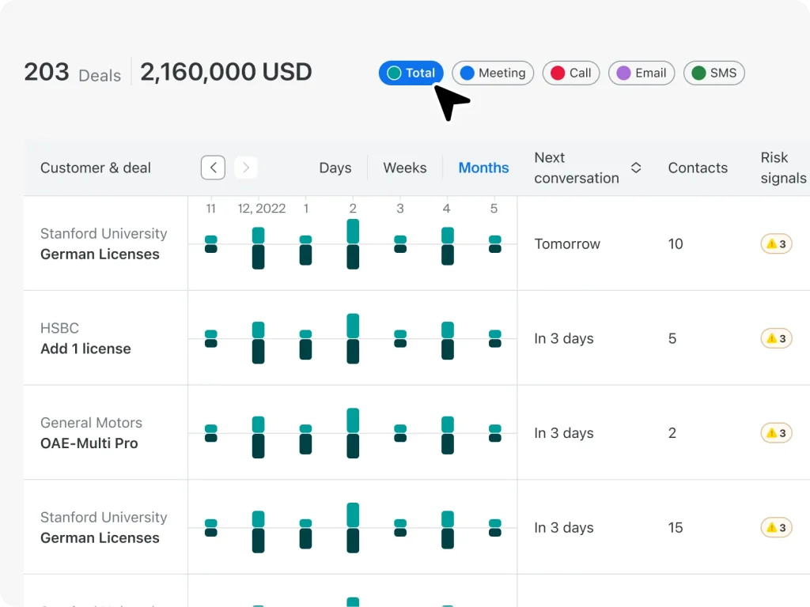810x607 pixels.
Task: Toggle the Call filter chip
Action: pyautogui.click(x=570, y=73)
